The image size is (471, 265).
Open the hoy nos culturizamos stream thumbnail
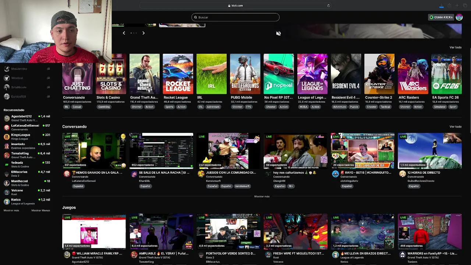pos(295,151)
